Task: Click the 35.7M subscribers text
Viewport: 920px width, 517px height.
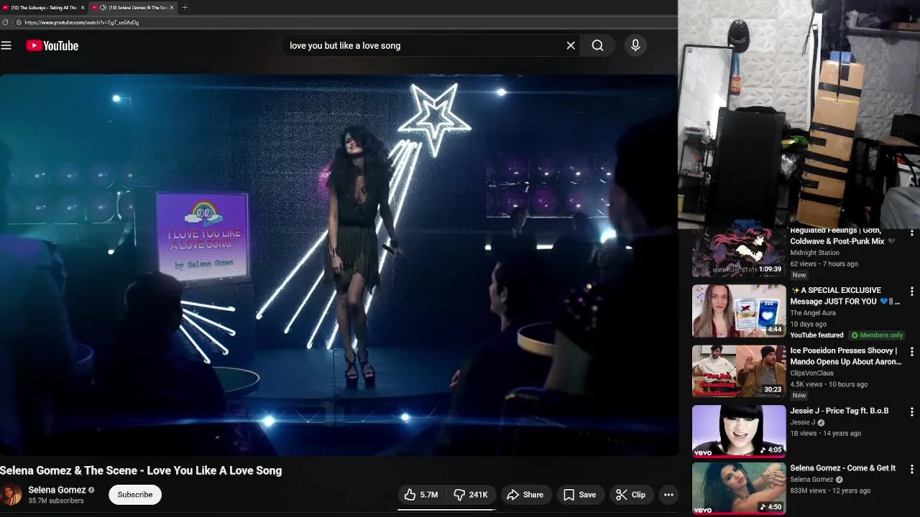Action: click(x=56, y=500)
